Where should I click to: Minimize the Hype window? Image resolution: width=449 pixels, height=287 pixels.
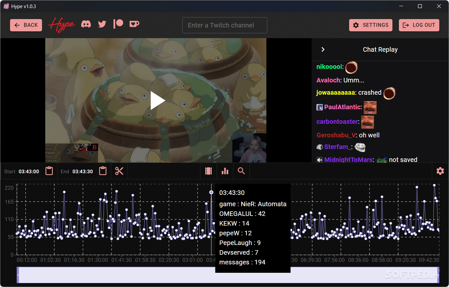point(401,6)
